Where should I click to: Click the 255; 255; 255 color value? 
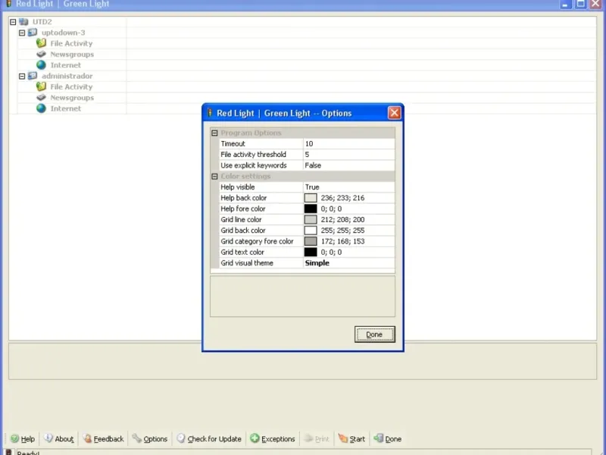[x=342, y=231]
